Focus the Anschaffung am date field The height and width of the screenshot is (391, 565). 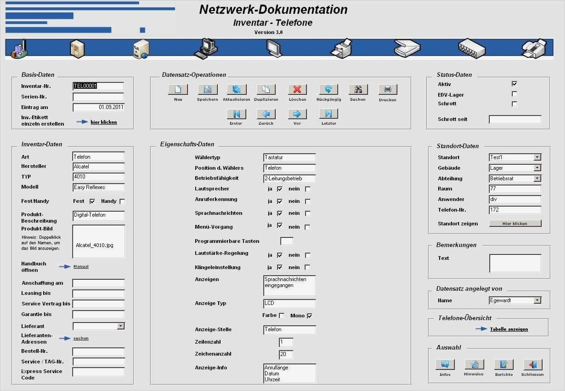point(98,283)
